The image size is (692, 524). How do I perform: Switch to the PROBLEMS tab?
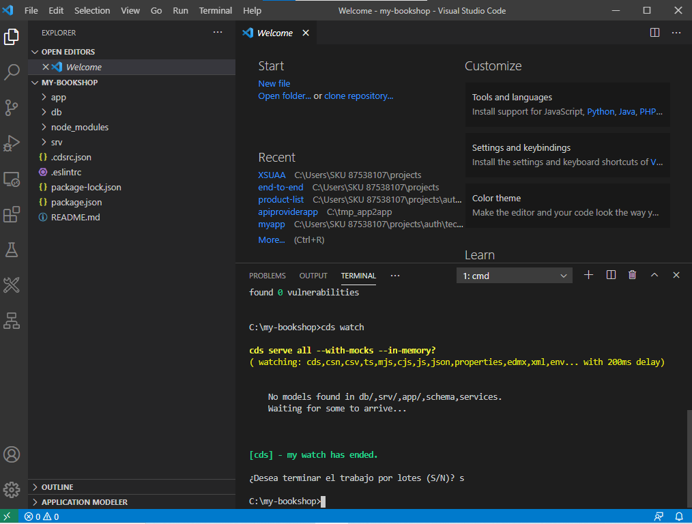click(x=267, y=276)
